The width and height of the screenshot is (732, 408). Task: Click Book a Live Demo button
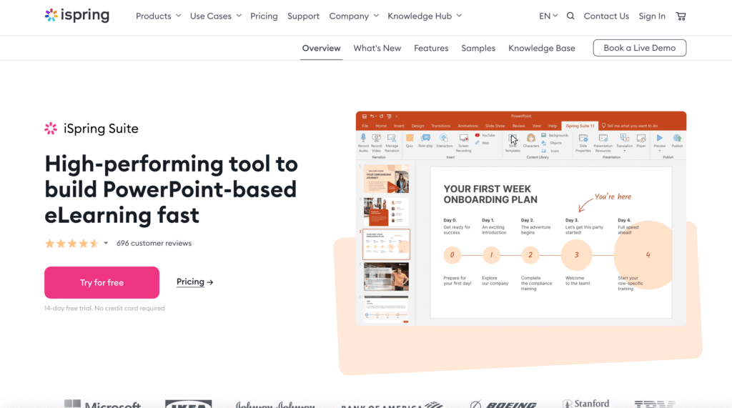[x=640, y=48]
